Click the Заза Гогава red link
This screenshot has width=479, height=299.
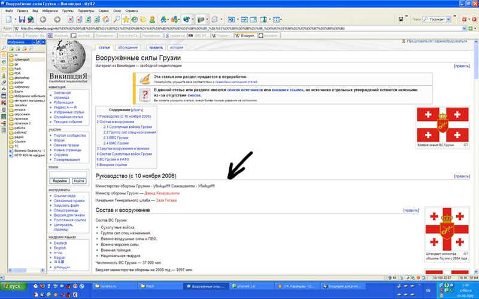pos(166,200)
